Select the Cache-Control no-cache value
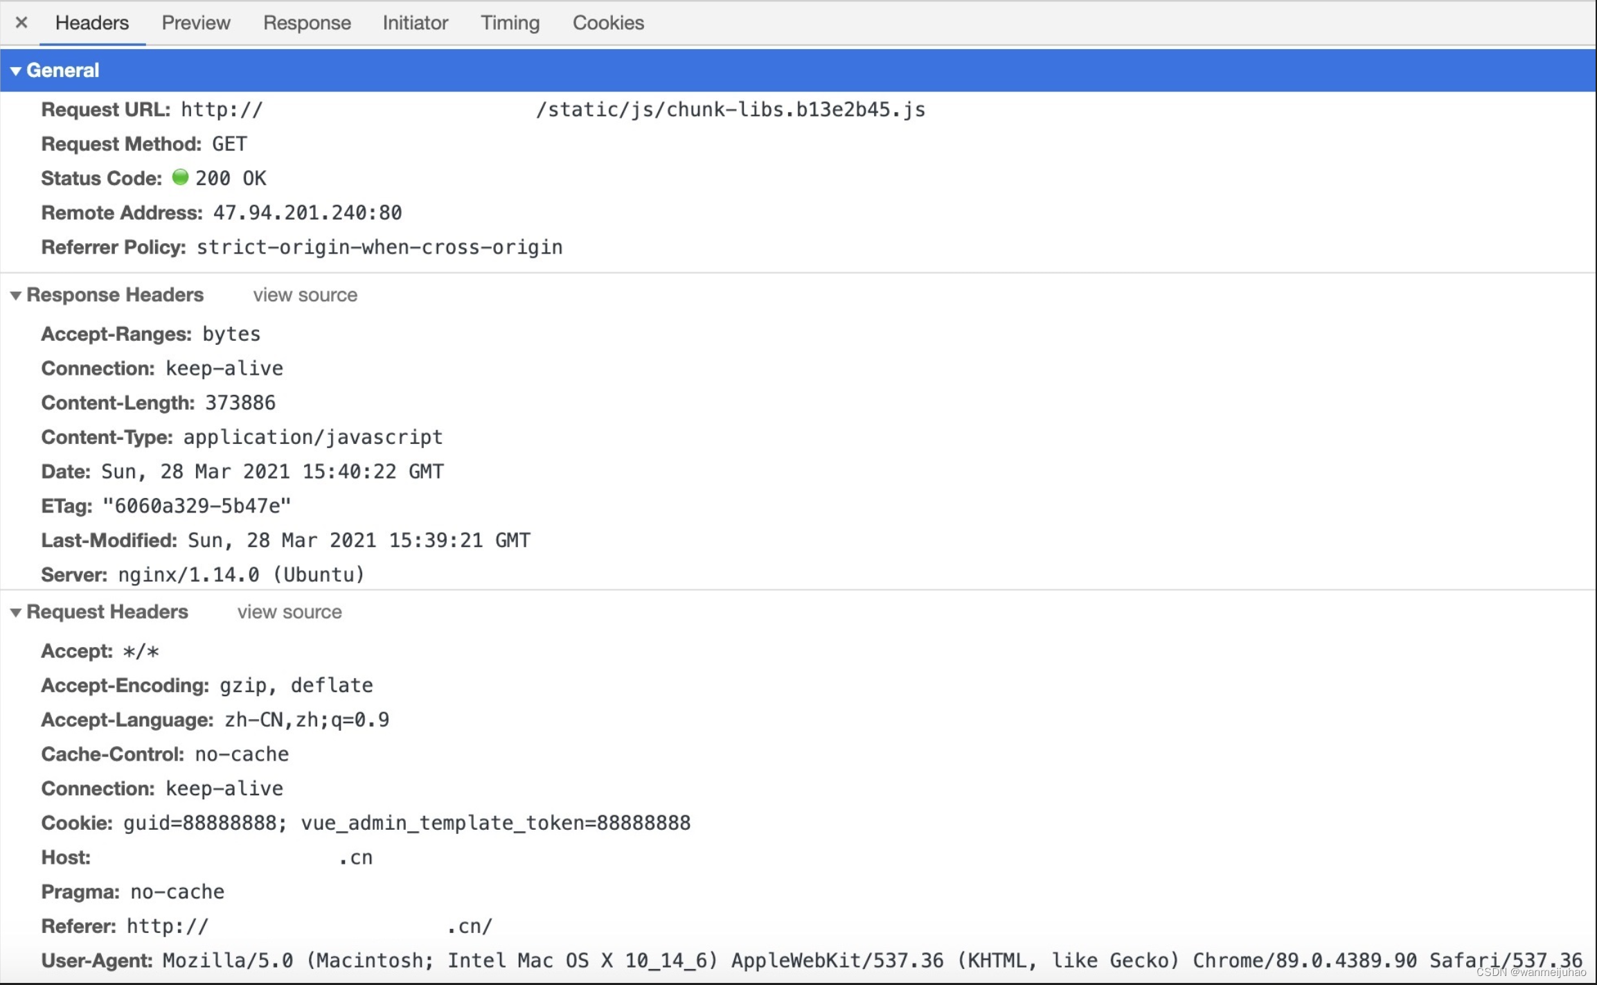This screenshot has width=1597, height=985. coord(242,754)
